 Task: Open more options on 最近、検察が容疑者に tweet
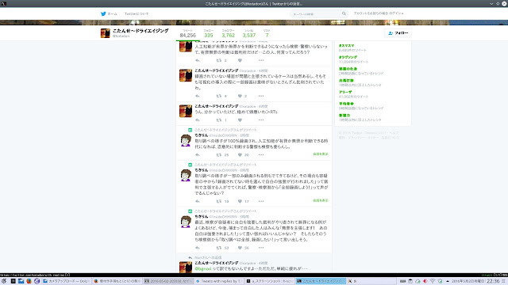261,248
